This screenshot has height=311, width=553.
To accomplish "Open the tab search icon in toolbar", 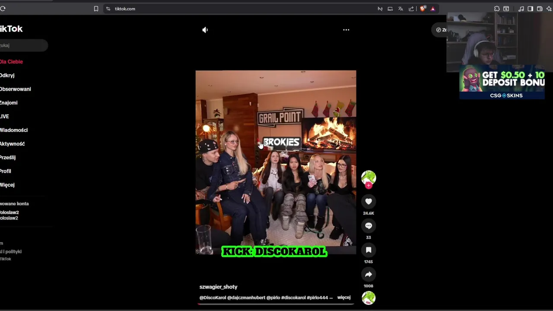I will coord(506,9).
